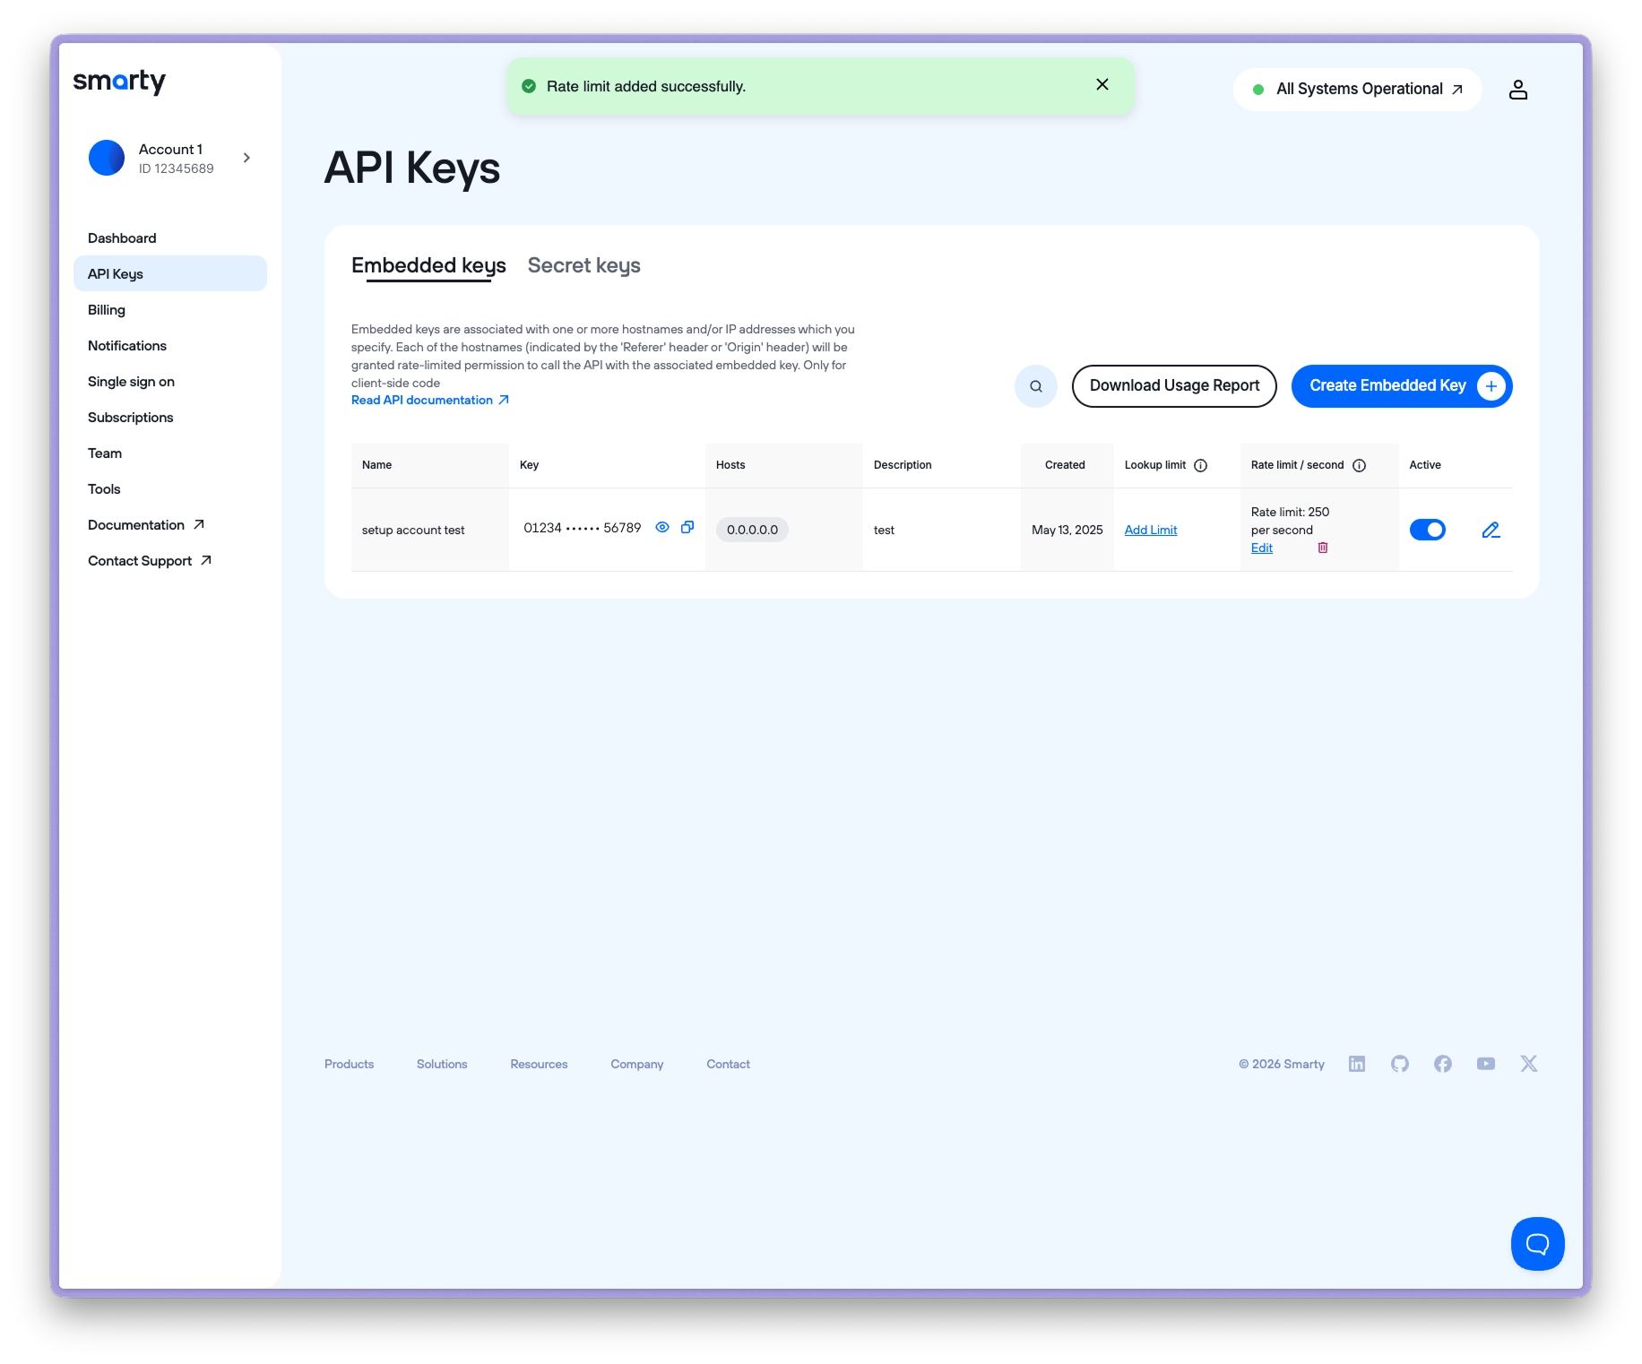Dismiss the rate limit success notification

[1102, 84]
